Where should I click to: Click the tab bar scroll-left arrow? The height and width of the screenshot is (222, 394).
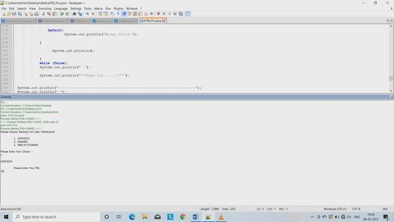(388, 21)
